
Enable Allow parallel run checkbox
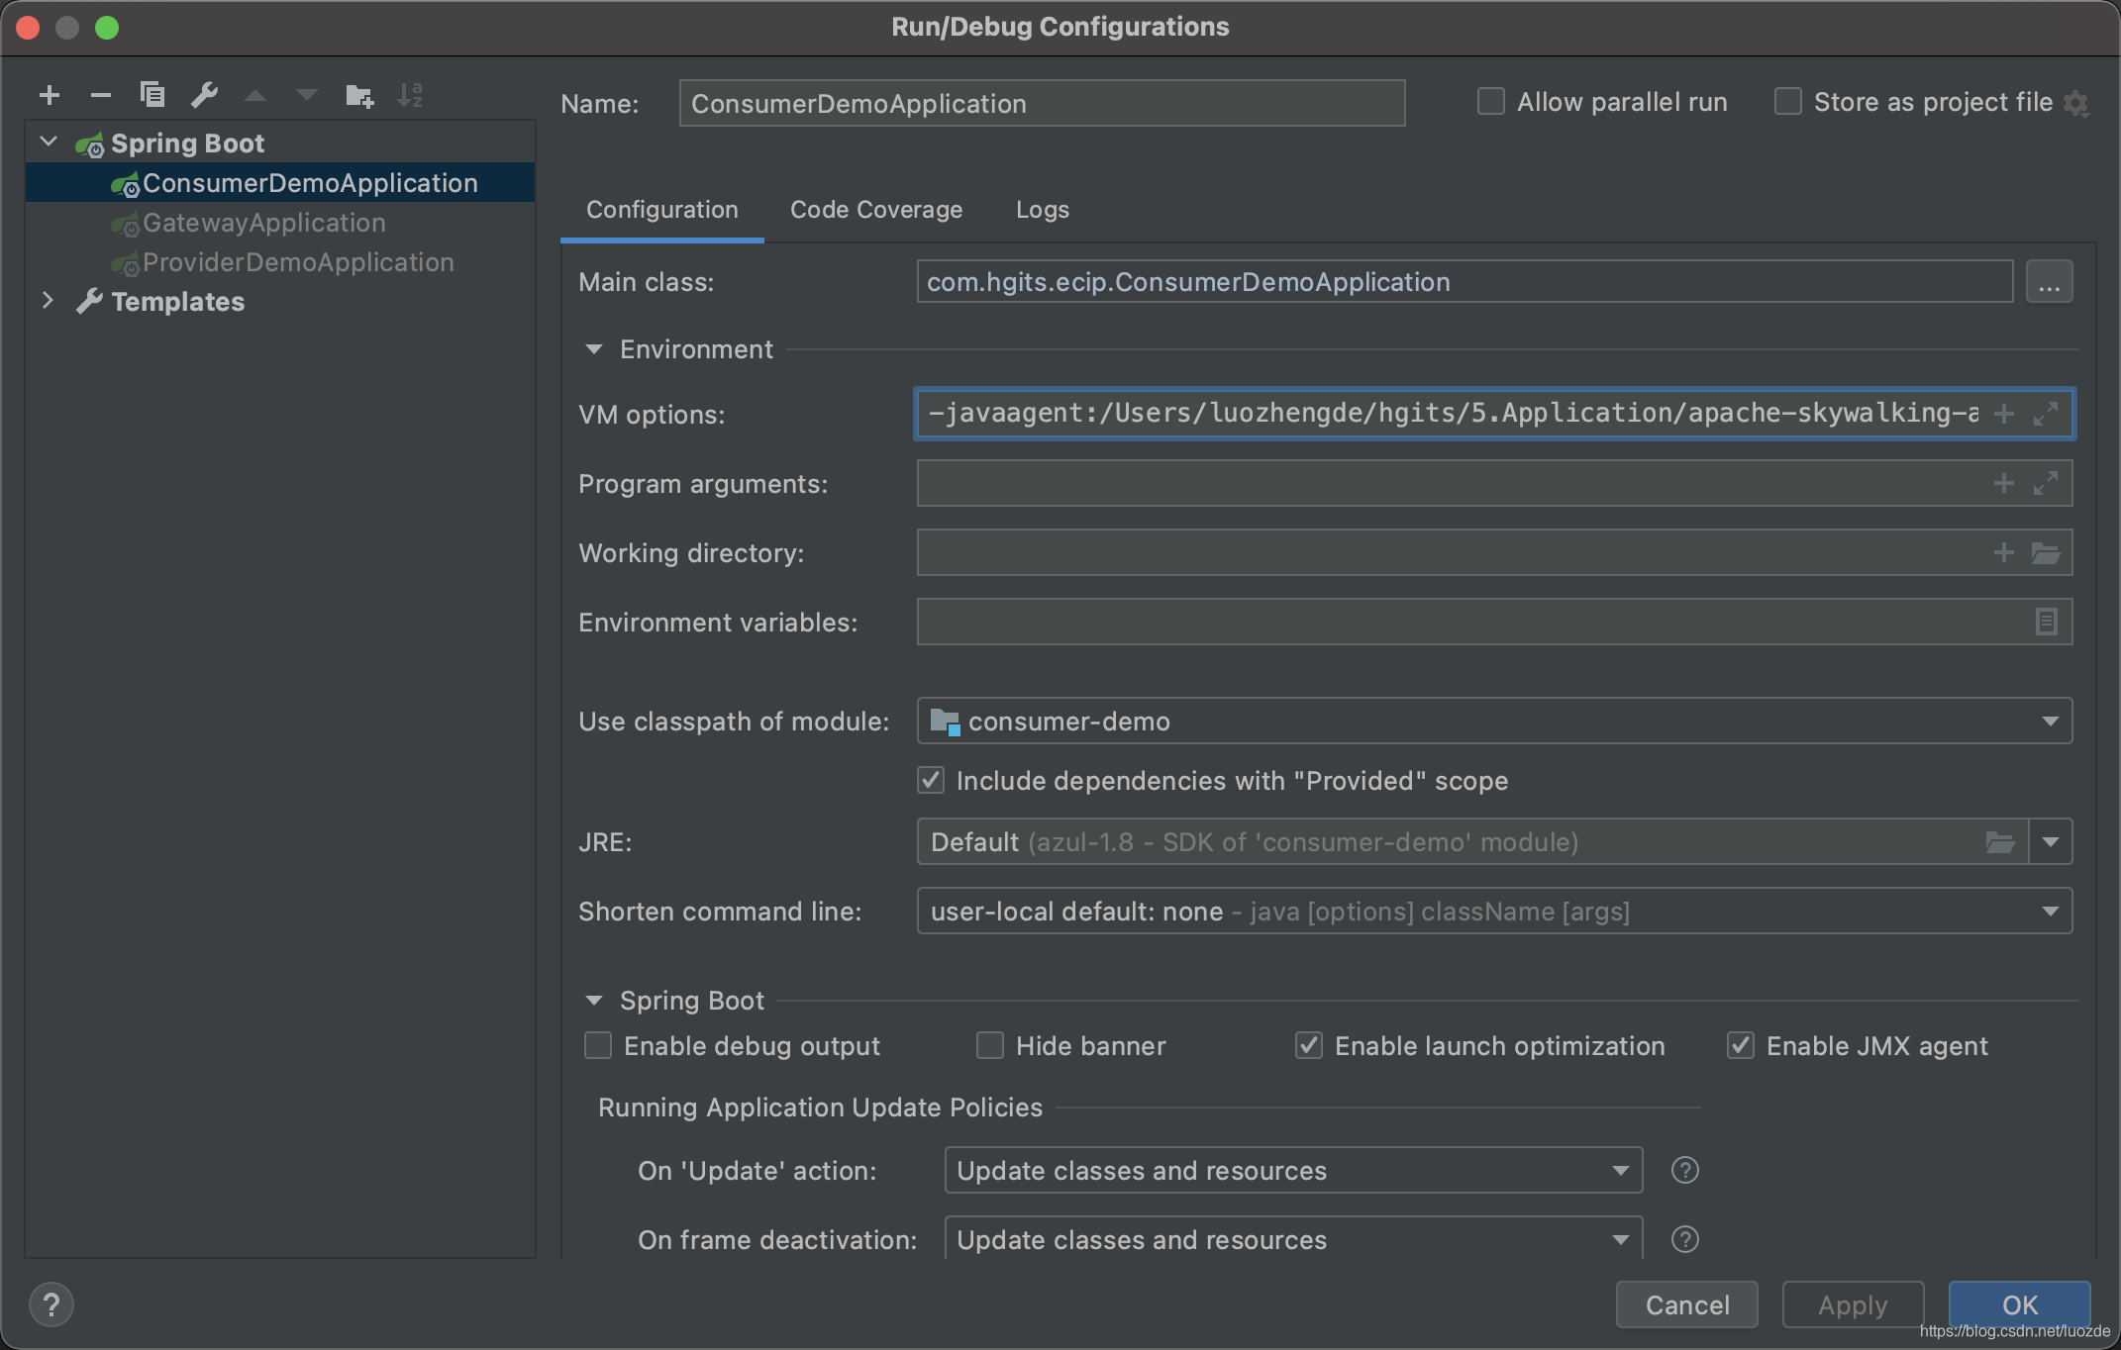pos(1491,102)
